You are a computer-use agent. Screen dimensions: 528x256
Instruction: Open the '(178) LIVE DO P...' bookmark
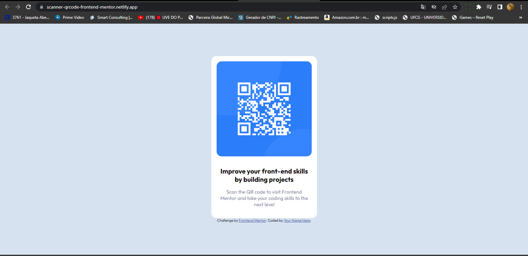point(160,17)
